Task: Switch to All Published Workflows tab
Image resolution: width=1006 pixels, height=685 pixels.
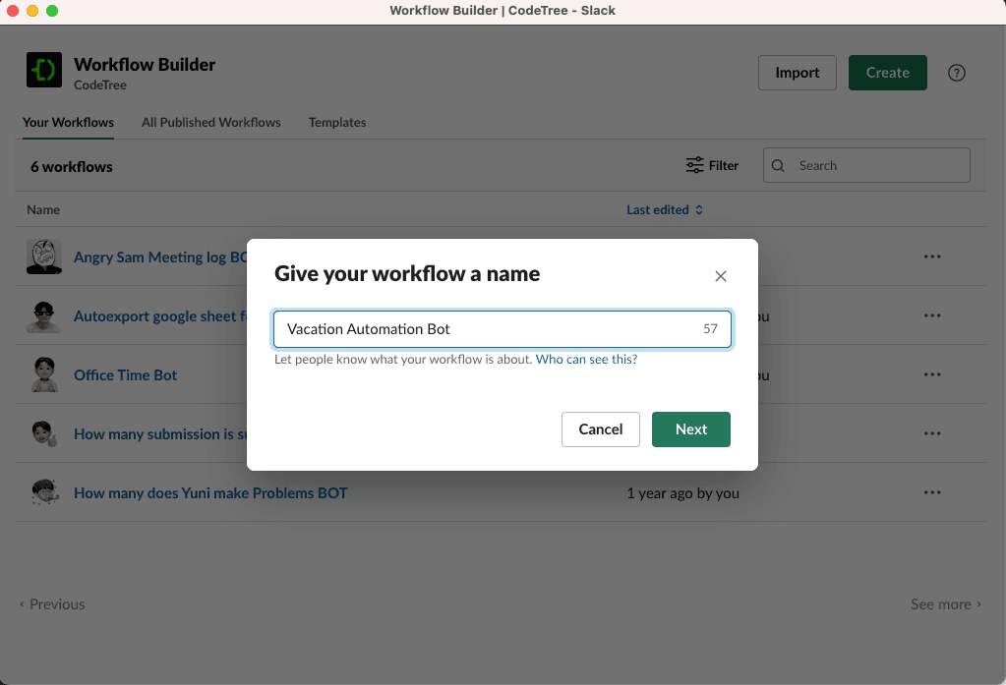Action: [x=211, y=123]
